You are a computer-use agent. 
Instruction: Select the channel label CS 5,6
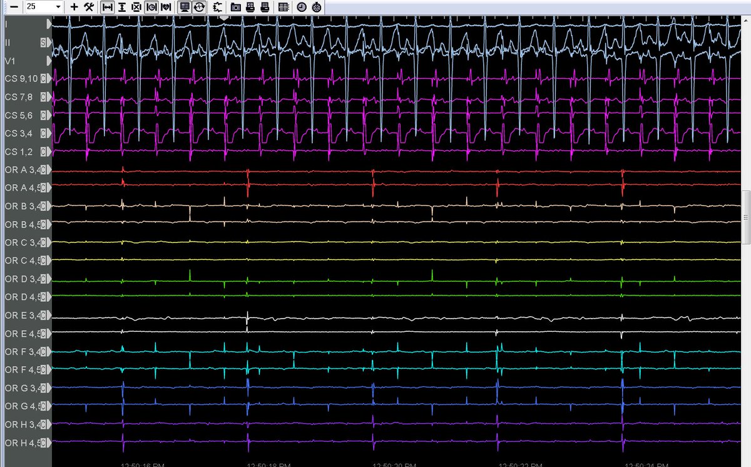18,115
